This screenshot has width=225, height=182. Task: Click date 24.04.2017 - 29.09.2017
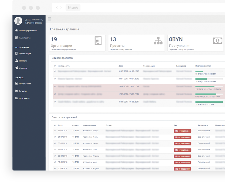click(x=129, y=86)
